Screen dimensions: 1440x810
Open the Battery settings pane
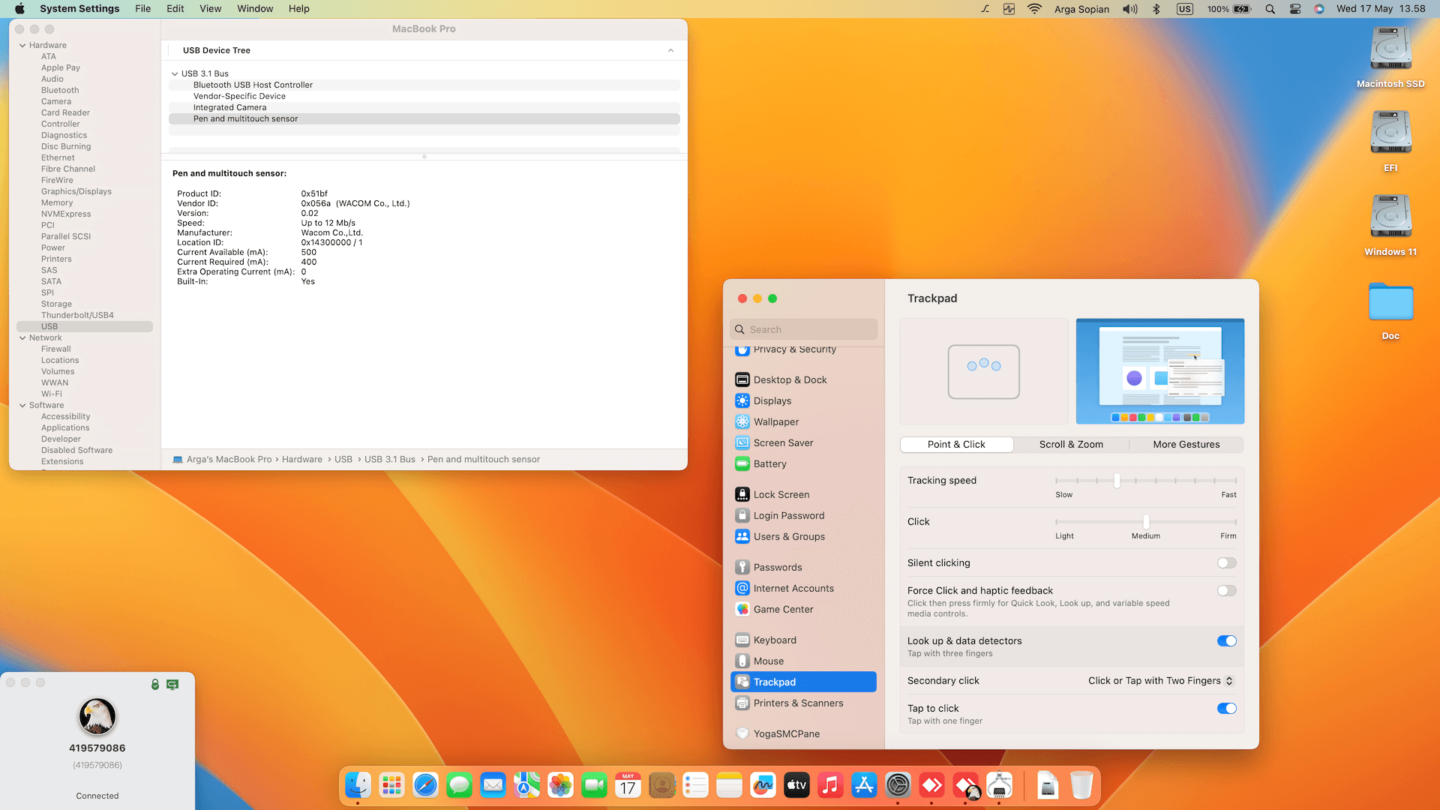769,463
